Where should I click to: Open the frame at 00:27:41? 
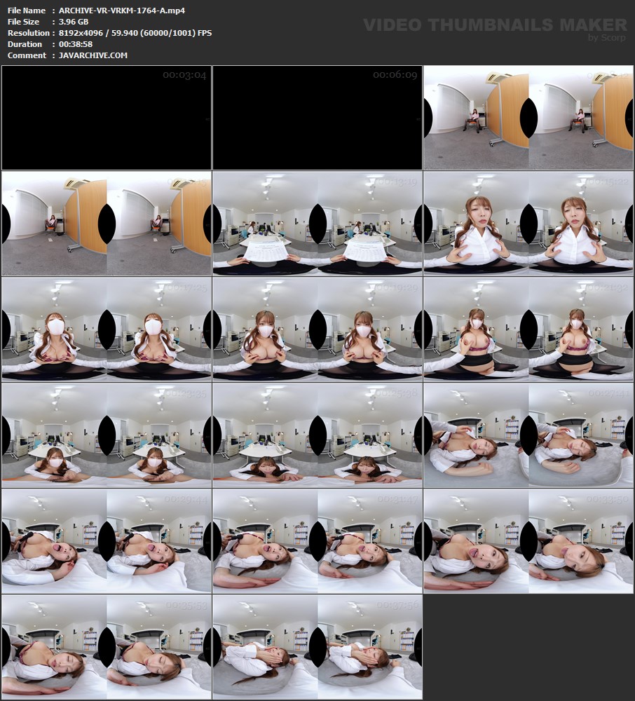528,435
